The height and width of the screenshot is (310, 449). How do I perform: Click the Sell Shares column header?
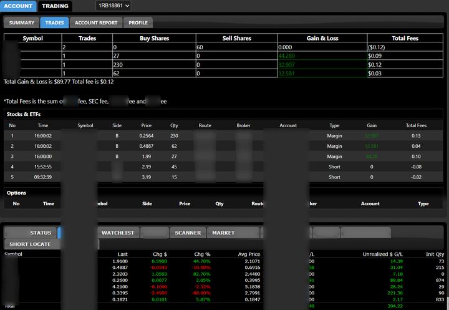pyautogui.click(x=236, y=38)
